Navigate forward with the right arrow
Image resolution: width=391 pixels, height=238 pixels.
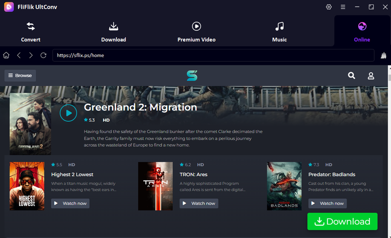coord(31,55)
